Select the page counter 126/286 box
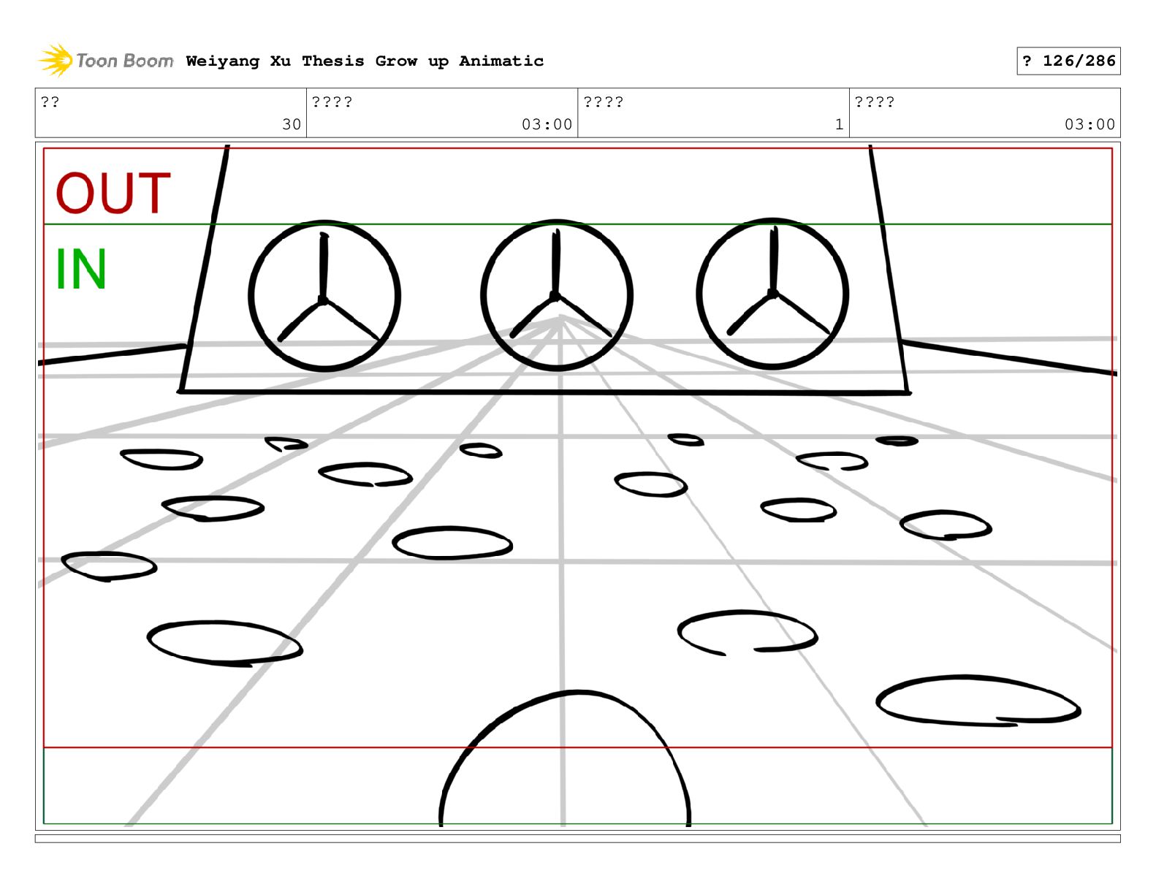 (x=1068, y=61)
